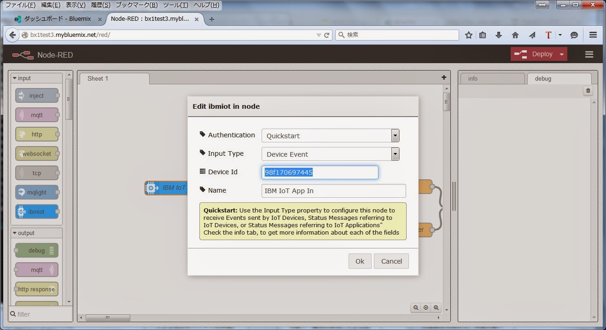Image resolution: width=606 pixels, height=330 pixels.
Task: Click the palette filter box
Action: 41,314
